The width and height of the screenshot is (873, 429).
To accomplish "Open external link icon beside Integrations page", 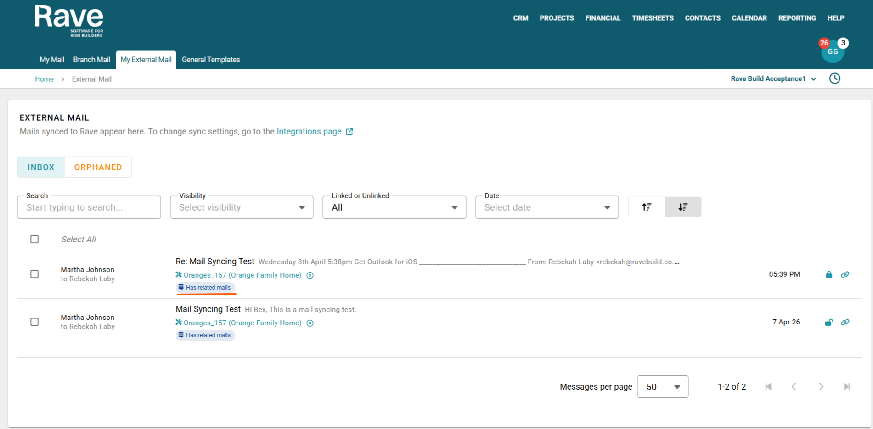I will click(x=349, y=132).
